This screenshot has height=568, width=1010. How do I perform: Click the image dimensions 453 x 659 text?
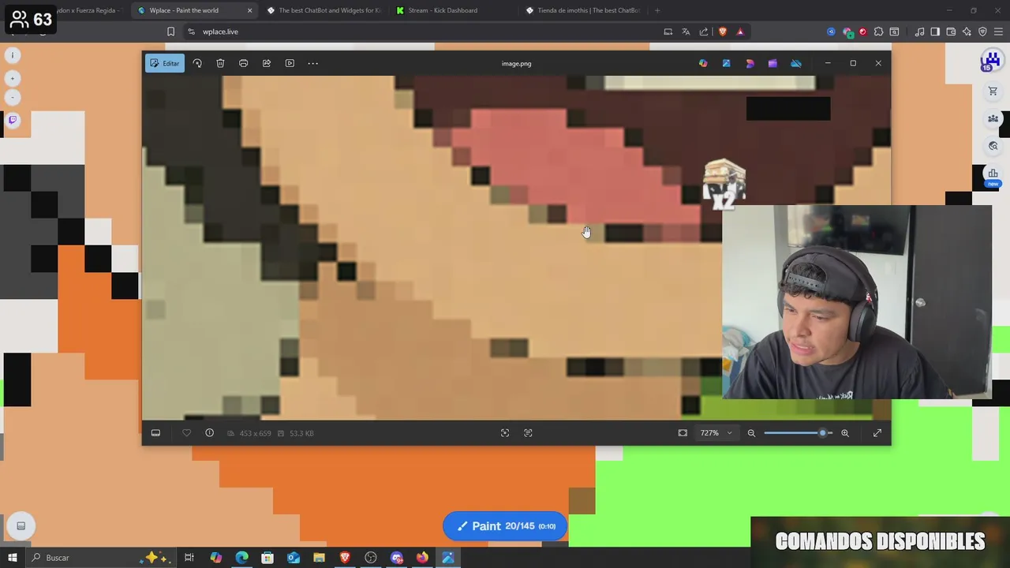(255, 433)
